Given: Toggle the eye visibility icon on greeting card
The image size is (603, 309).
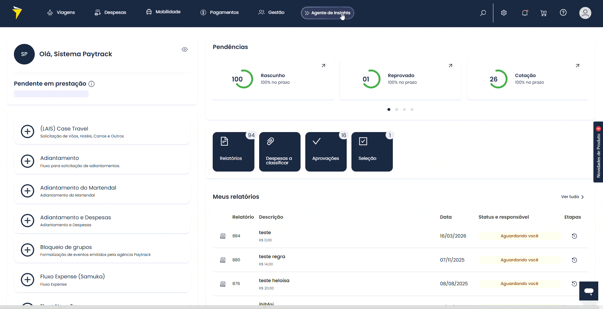Looking at the screenshot, I should pos(185,49).
